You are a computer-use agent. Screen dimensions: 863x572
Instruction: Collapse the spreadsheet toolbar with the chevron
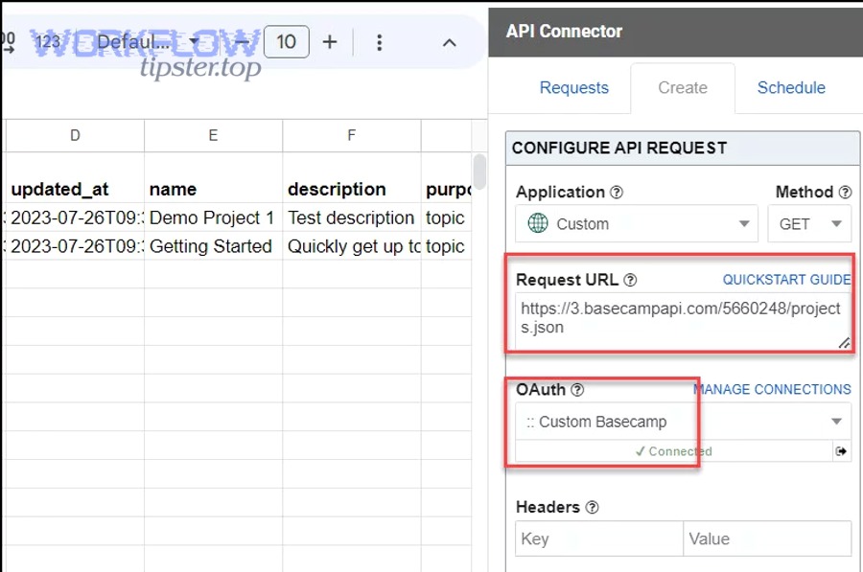point(449,42)
